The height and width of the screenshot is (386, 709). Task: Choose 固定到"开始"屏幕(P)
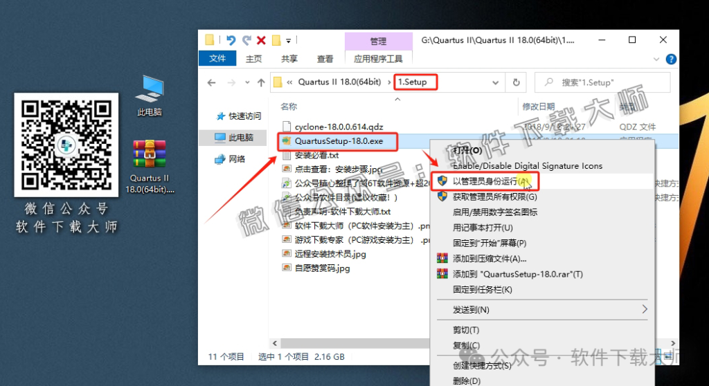click(490, 243)
